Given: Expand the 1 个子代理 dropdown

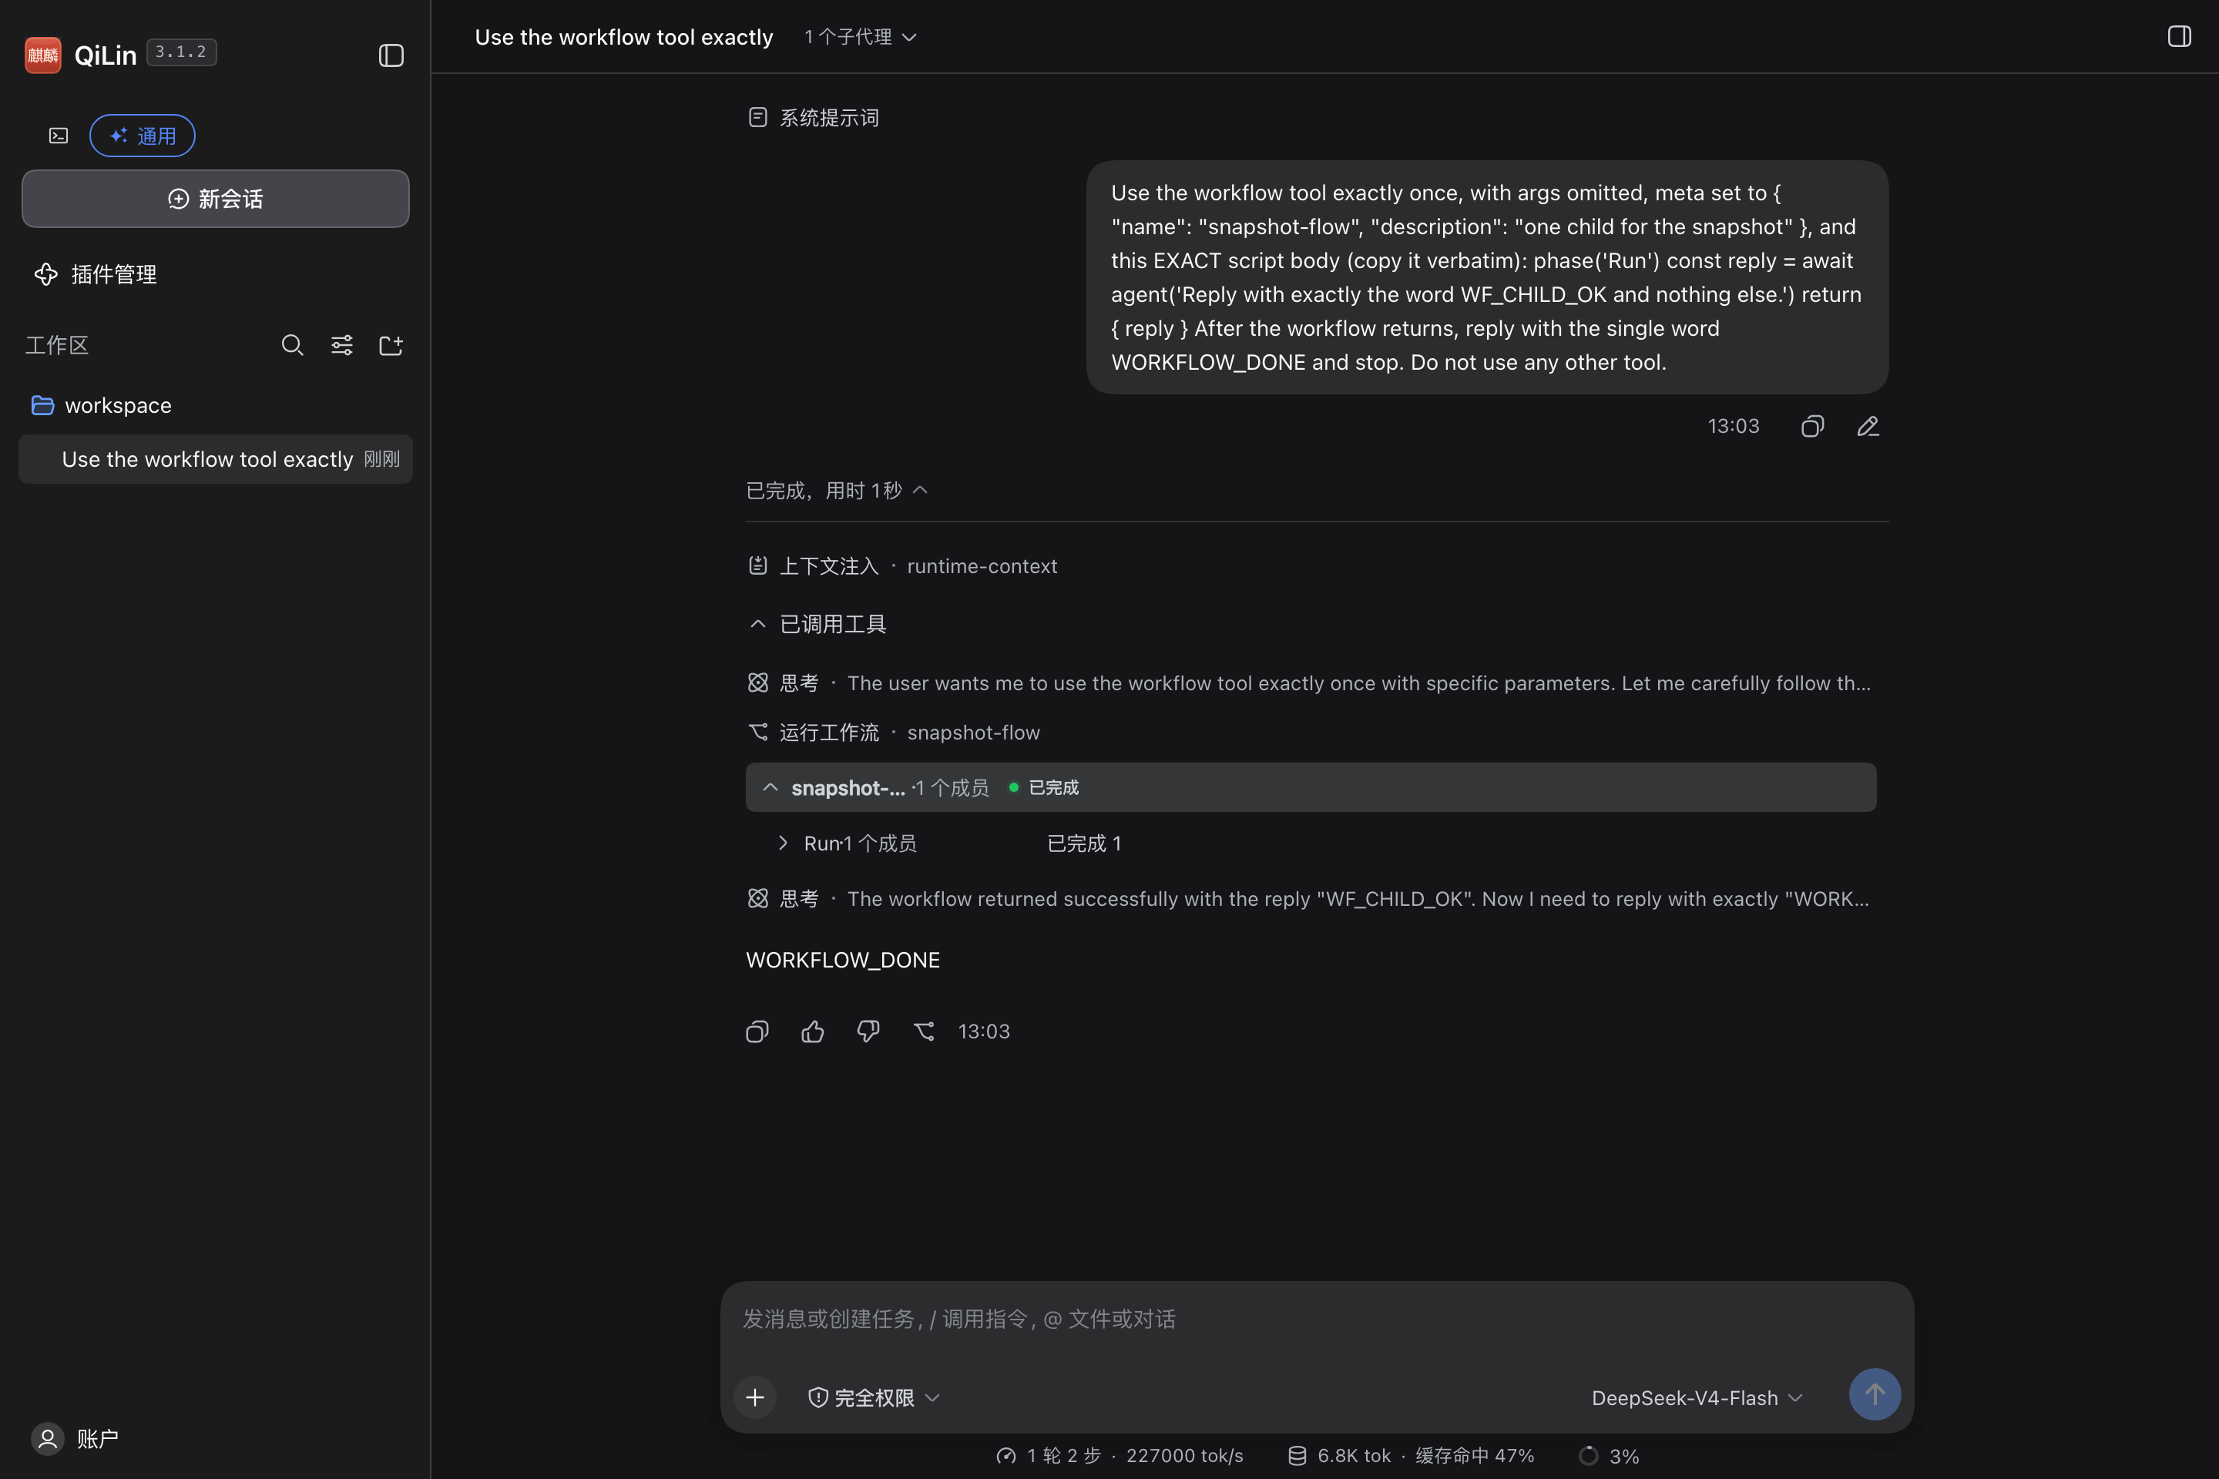Looking at the screenshot, I should point(860,37).
